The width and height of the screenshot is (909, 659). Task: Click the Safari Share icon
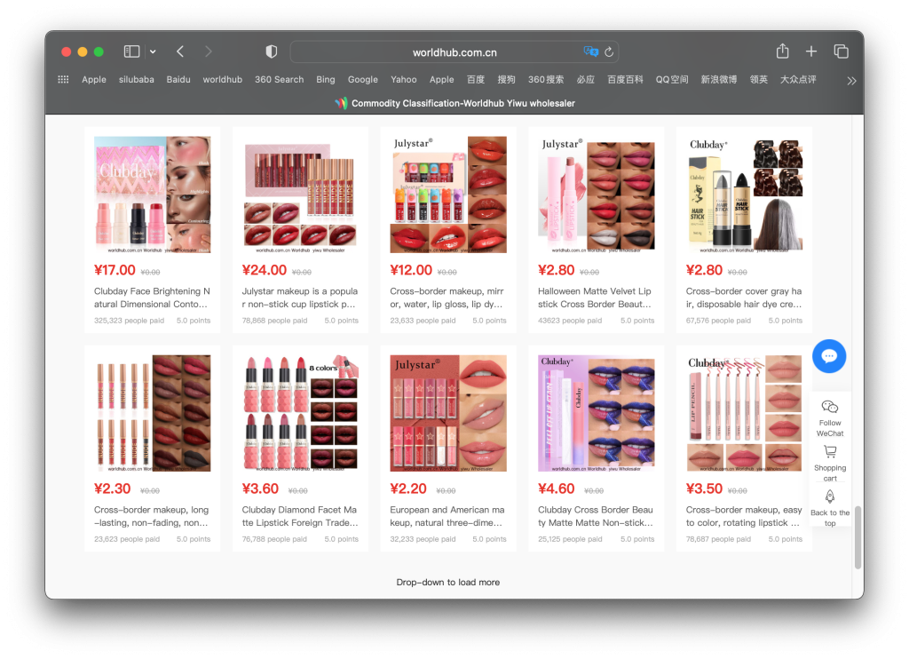782,52
